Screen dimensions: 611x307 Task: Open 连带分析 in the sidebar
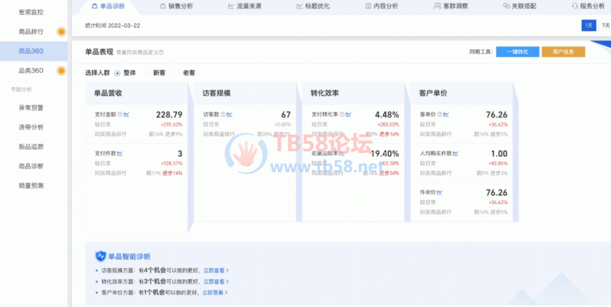tap(31, 127)
